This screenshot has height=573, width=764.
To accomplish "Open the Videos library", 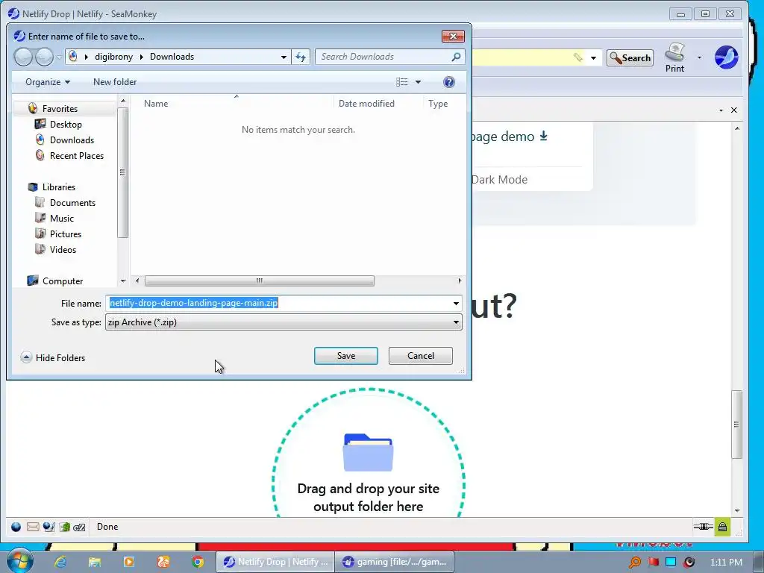I will coord(63,249).
